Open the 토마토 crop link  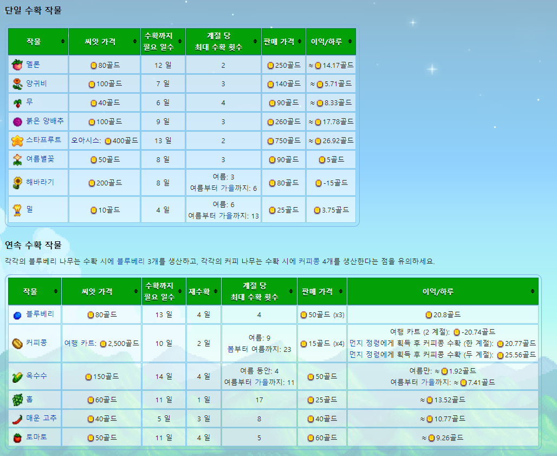pyautogui.click(x=36, y=437)
